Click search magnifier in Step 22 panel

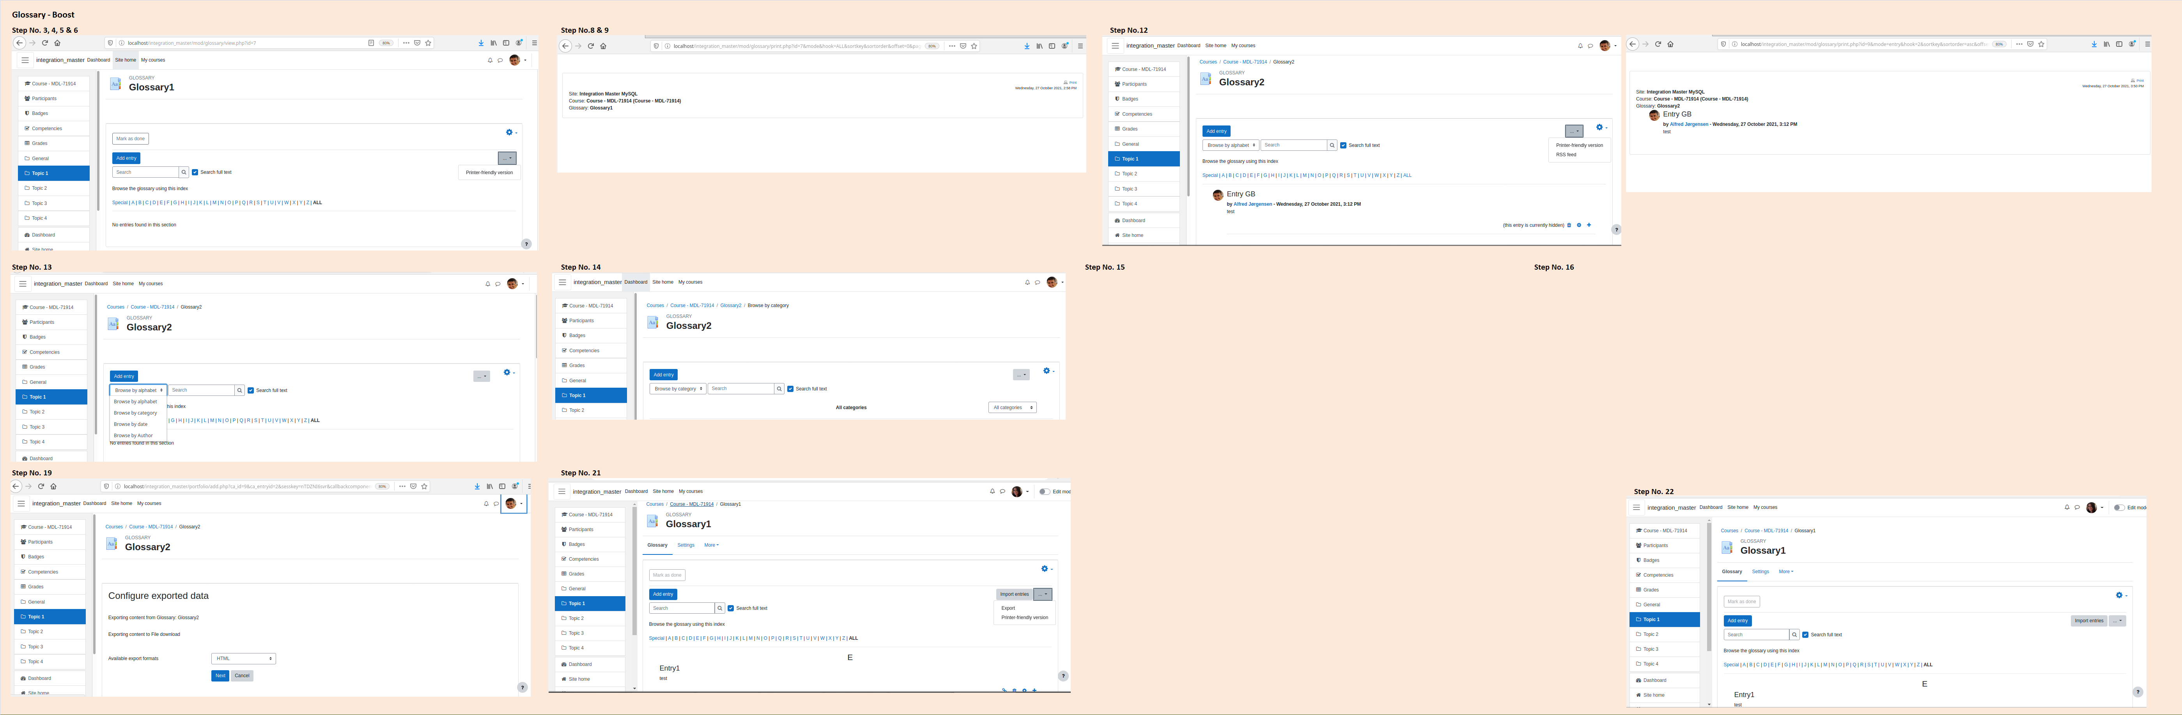coord(1794,635)
